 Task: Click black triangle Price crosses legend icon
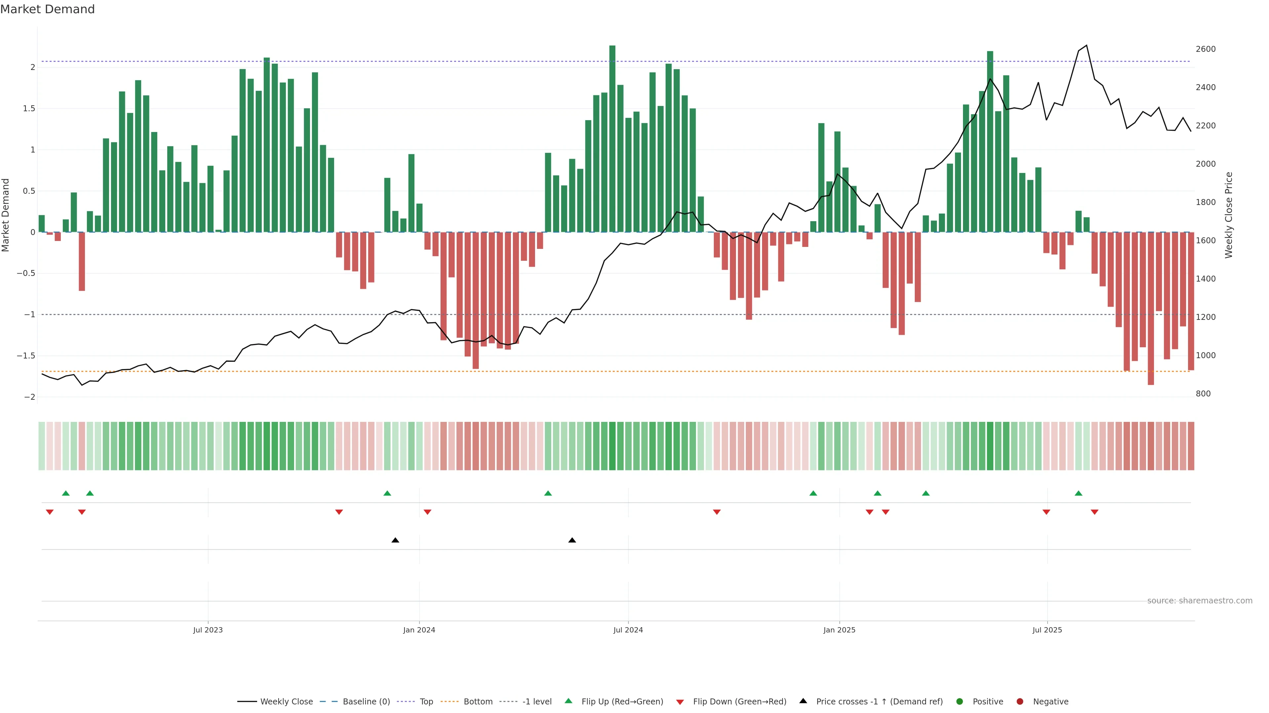803,701
